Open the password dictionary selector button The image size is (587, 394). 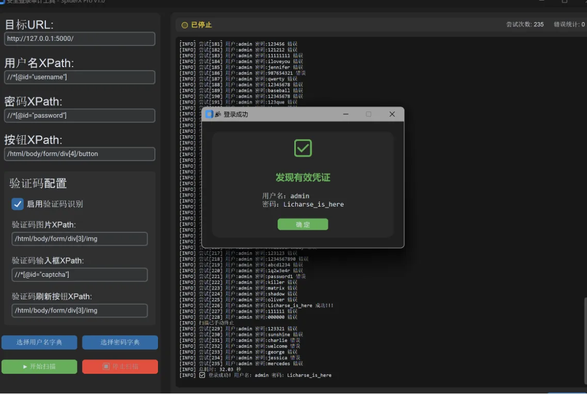[120, 342]
